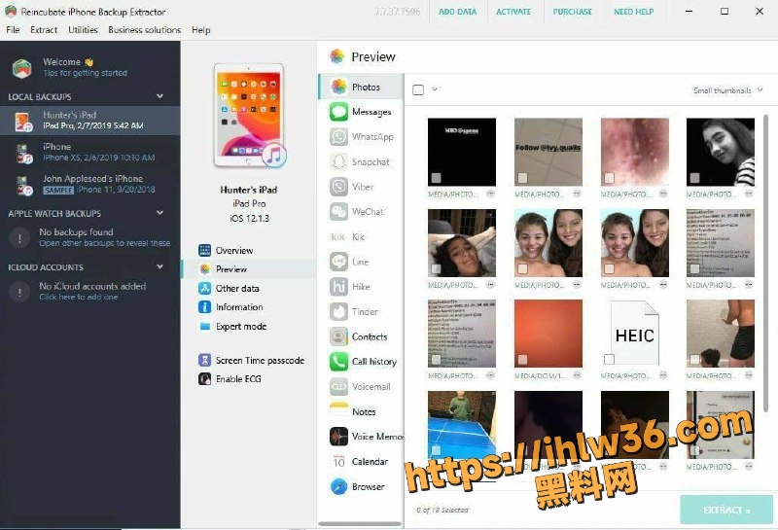Check the pink skin photo checkbox
Image resolution: width=778 pixels, height=530 pixels.
(609, 178)
